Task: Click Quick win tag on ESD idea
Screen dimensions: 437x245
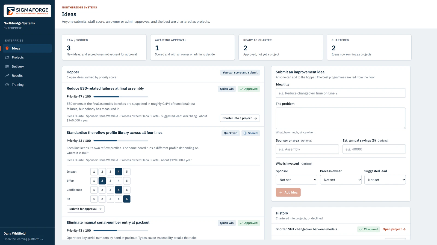Action: pos(227,89)
